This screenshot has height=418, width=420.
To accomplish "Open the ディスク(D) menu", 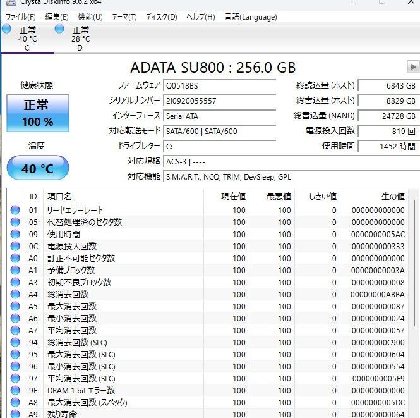I will (x=161, y=17).
